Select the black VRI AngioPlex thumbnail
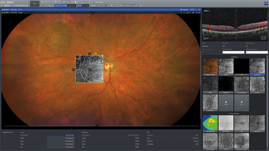The width and height of the screenshot is (269, 151). coord(242,67)
